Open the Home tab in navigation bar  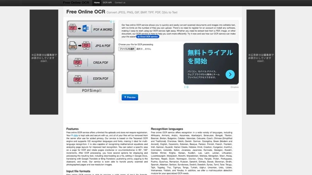pos(97,2)
